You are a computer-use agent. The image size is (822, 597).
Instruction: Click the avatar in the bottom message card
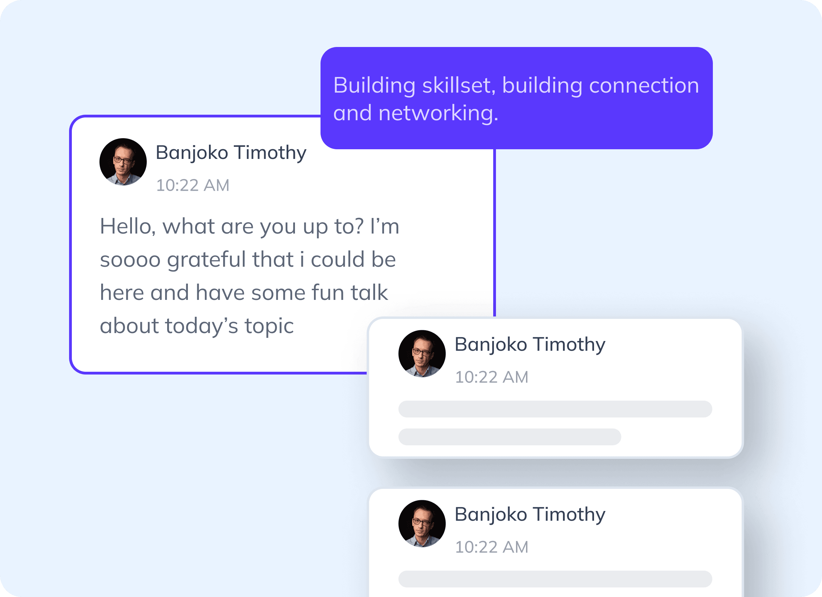point(422,523)
